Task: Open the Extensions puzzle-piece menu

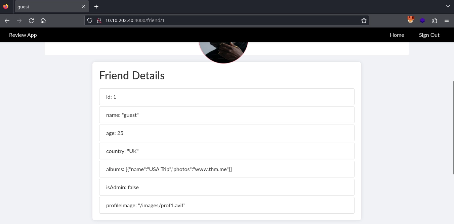Action: pos(435,20)
